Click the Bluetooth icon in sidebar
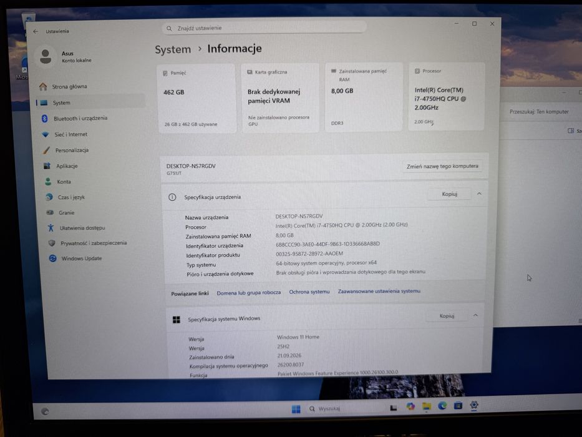This screenshot has height=437, width=582. [x=45, y=119]
